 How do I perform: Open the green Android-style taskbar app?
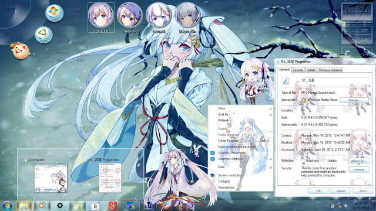click(x=78, y=206)
